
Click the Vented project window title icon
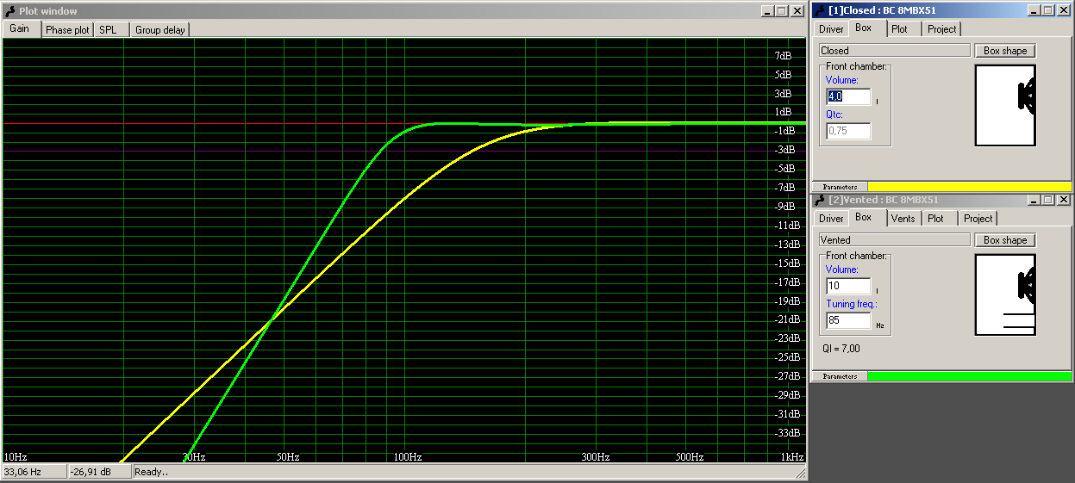[821, 200]
